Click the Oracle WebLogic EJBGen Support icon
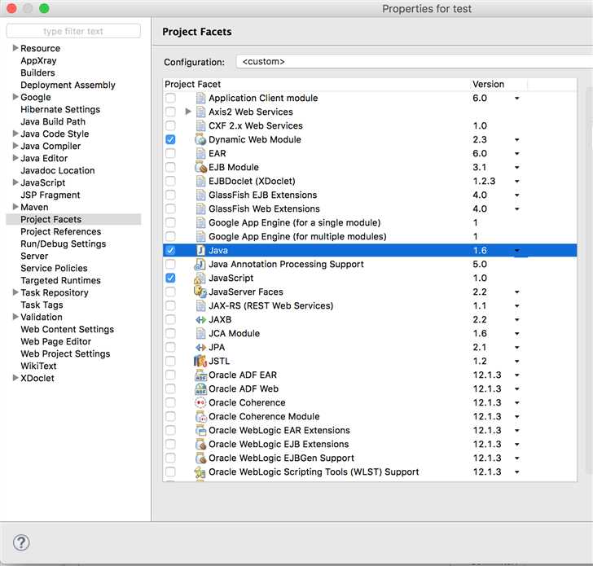The height and width of the screenshot is (566, 593). [200, 459]
